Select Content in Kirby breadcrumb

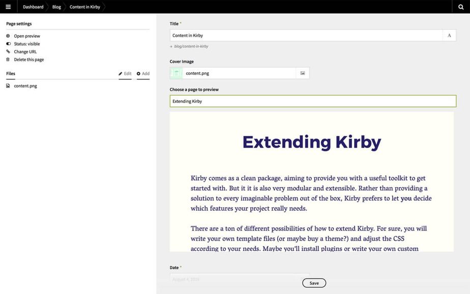click(x=85, y=7)
